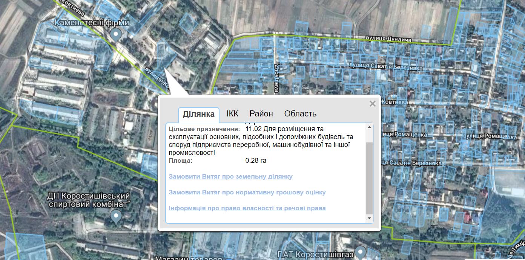Click the popup scrollbar down arrow
This screenshot has height=260, width=525.
pos(369,219)
